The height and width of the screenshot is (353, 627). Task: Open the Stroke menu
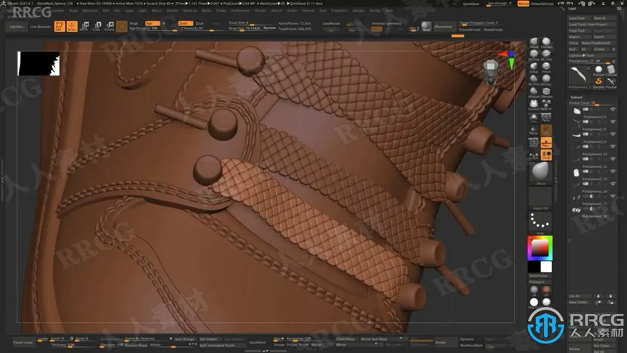pos(291,10)
